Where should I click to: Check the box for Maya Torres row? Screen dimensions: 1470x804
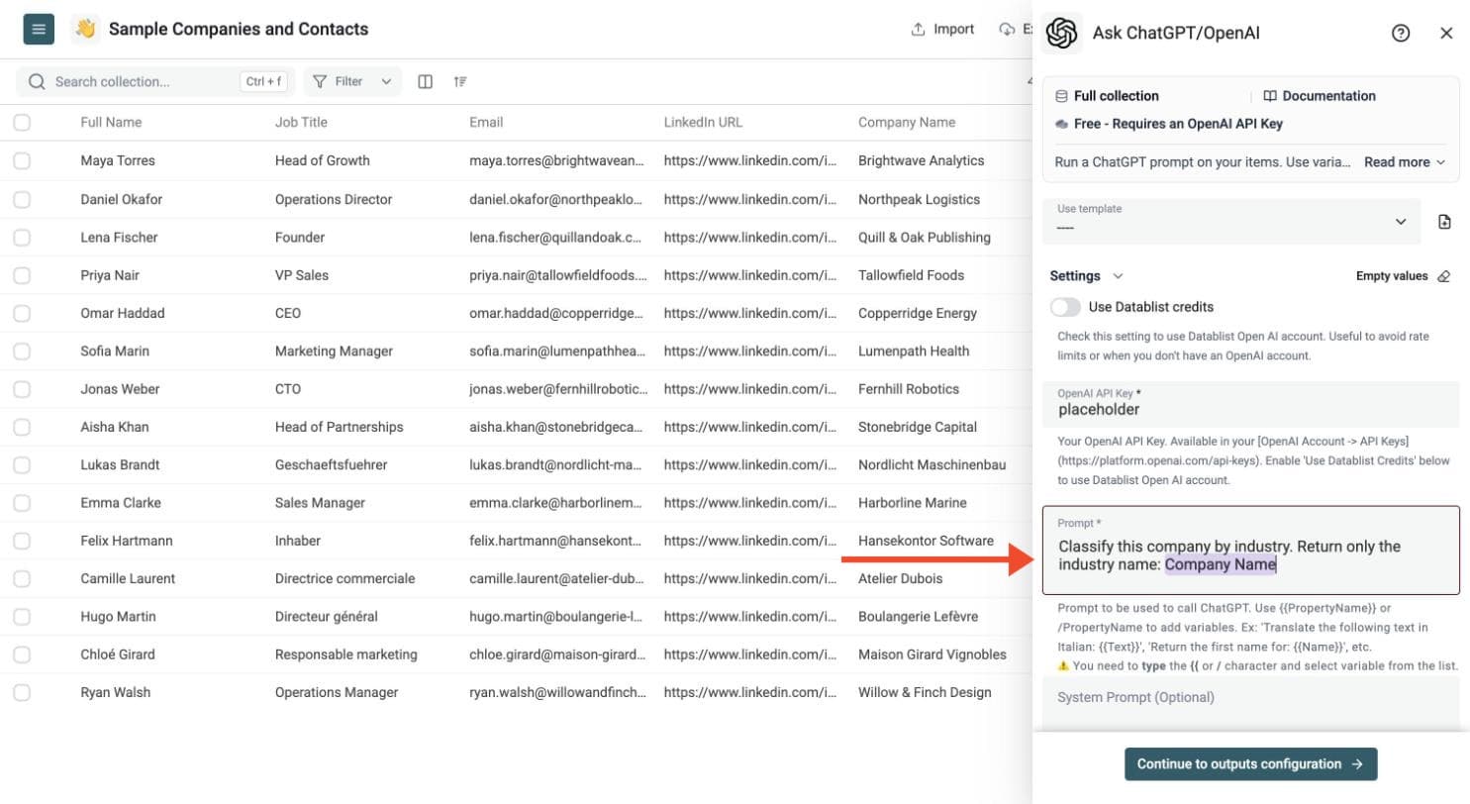22,160
